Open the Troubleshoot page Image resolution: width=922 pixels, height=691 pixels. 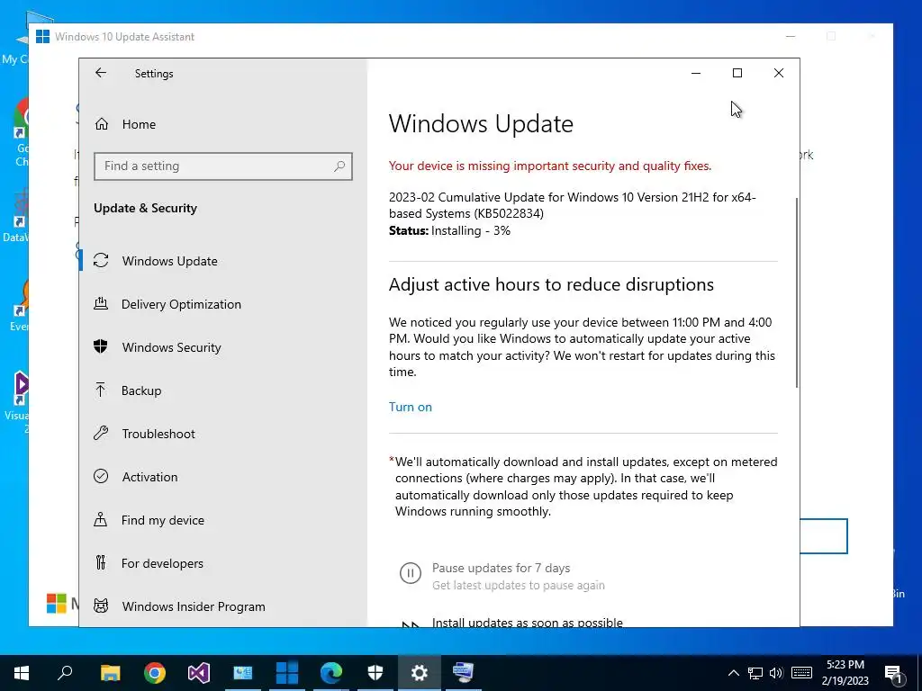tap(223, 434)
